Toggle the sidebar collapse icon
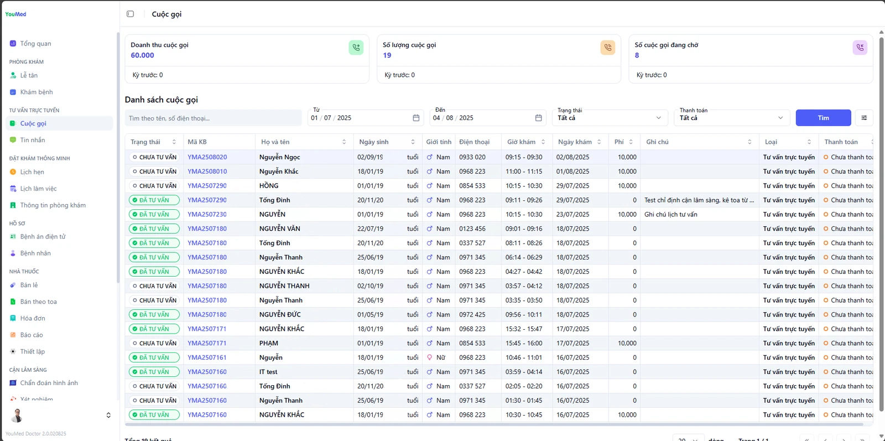The height and width of the screenshot is (441, 885). click(131, 14)
